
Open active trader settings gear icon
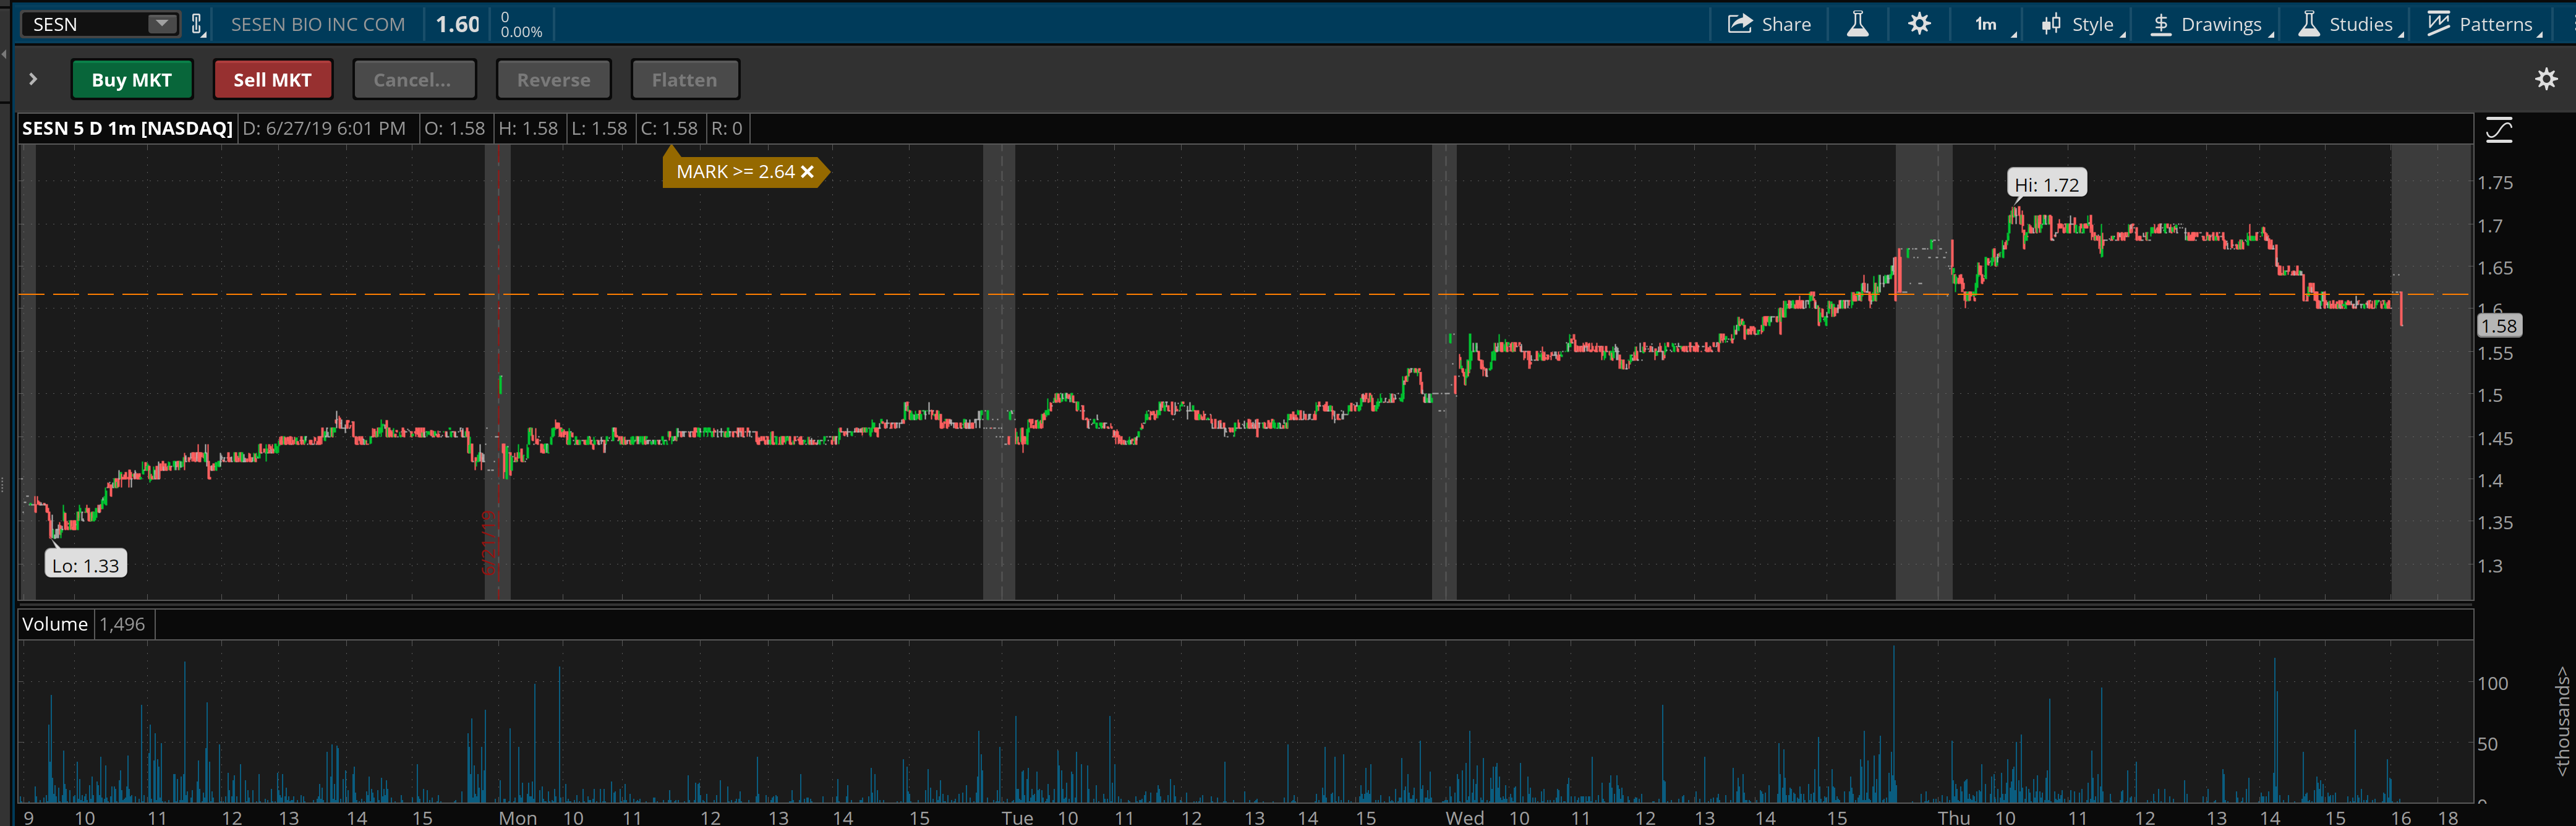click(x=2546, y=79)
